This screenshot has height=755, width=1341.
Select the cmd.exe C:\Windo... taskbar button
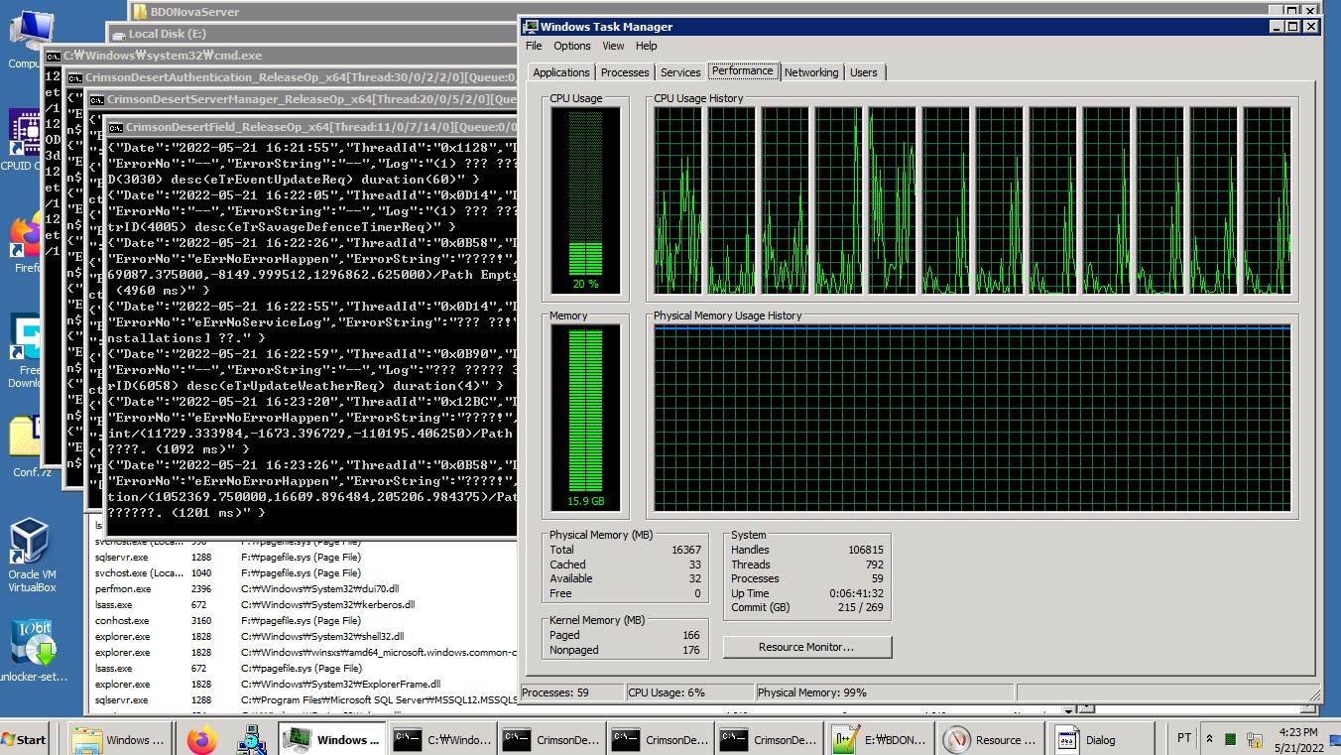(x=441, y=740)
